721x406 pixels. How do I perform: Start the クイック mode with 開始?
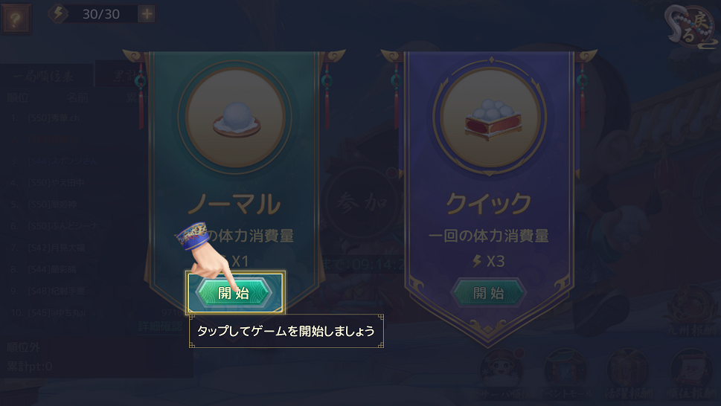pos(489,292)
